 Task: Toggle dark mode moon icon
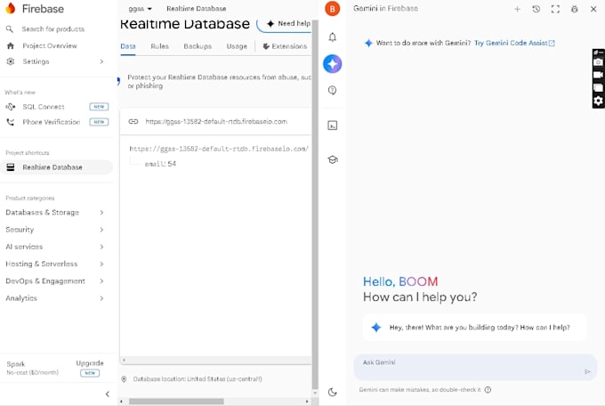pos(332,392)
